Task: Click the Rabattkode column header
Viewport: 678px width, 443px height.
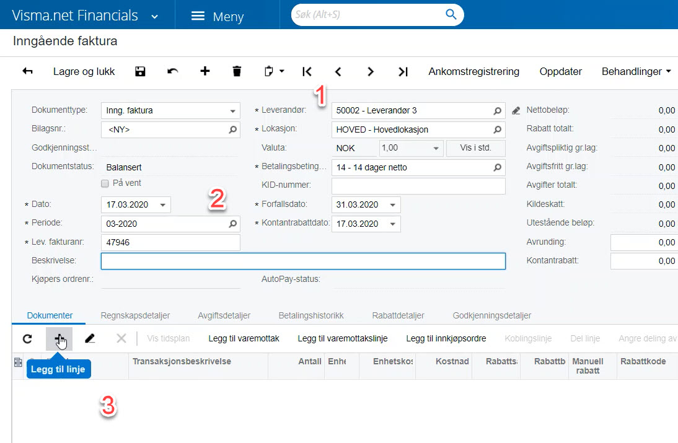Action: tap(643, 361)
